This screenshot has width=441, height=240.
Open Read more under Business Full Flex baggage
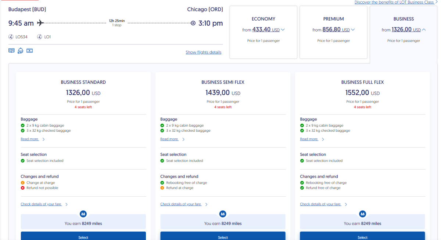(x=309, y=139)
